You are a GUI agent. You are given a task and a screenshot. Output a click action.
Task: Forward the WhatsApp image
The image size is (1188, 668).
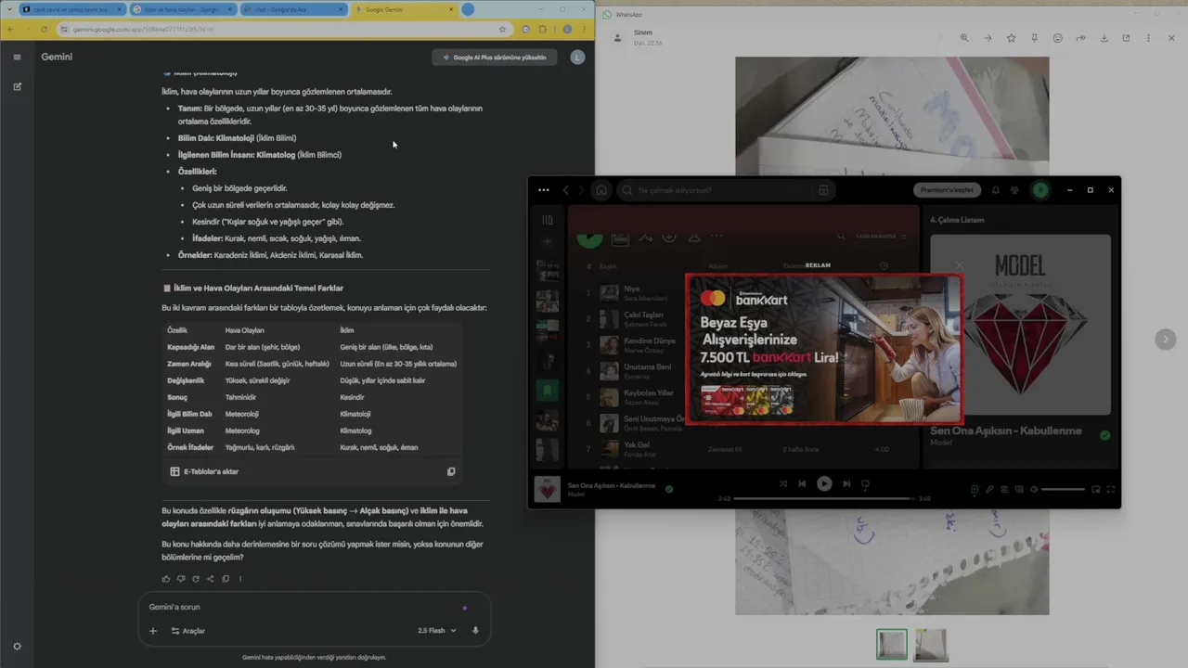click(x=1081, y=38)
